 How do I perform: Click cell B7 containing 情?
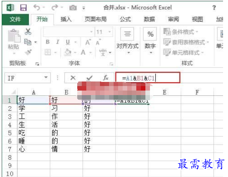[66, 149]
